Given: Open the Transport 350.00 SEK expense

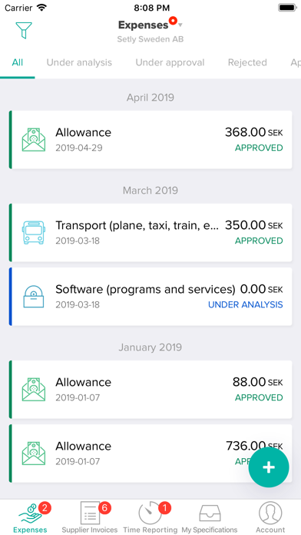Looking at the screenshot, I should (150, 232).
